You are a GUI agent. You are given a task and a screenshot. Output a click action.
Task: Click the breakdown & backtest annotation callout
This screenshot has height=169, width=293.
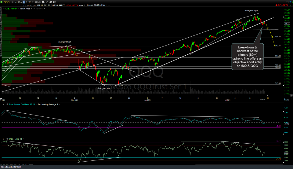tap(248, 57)
